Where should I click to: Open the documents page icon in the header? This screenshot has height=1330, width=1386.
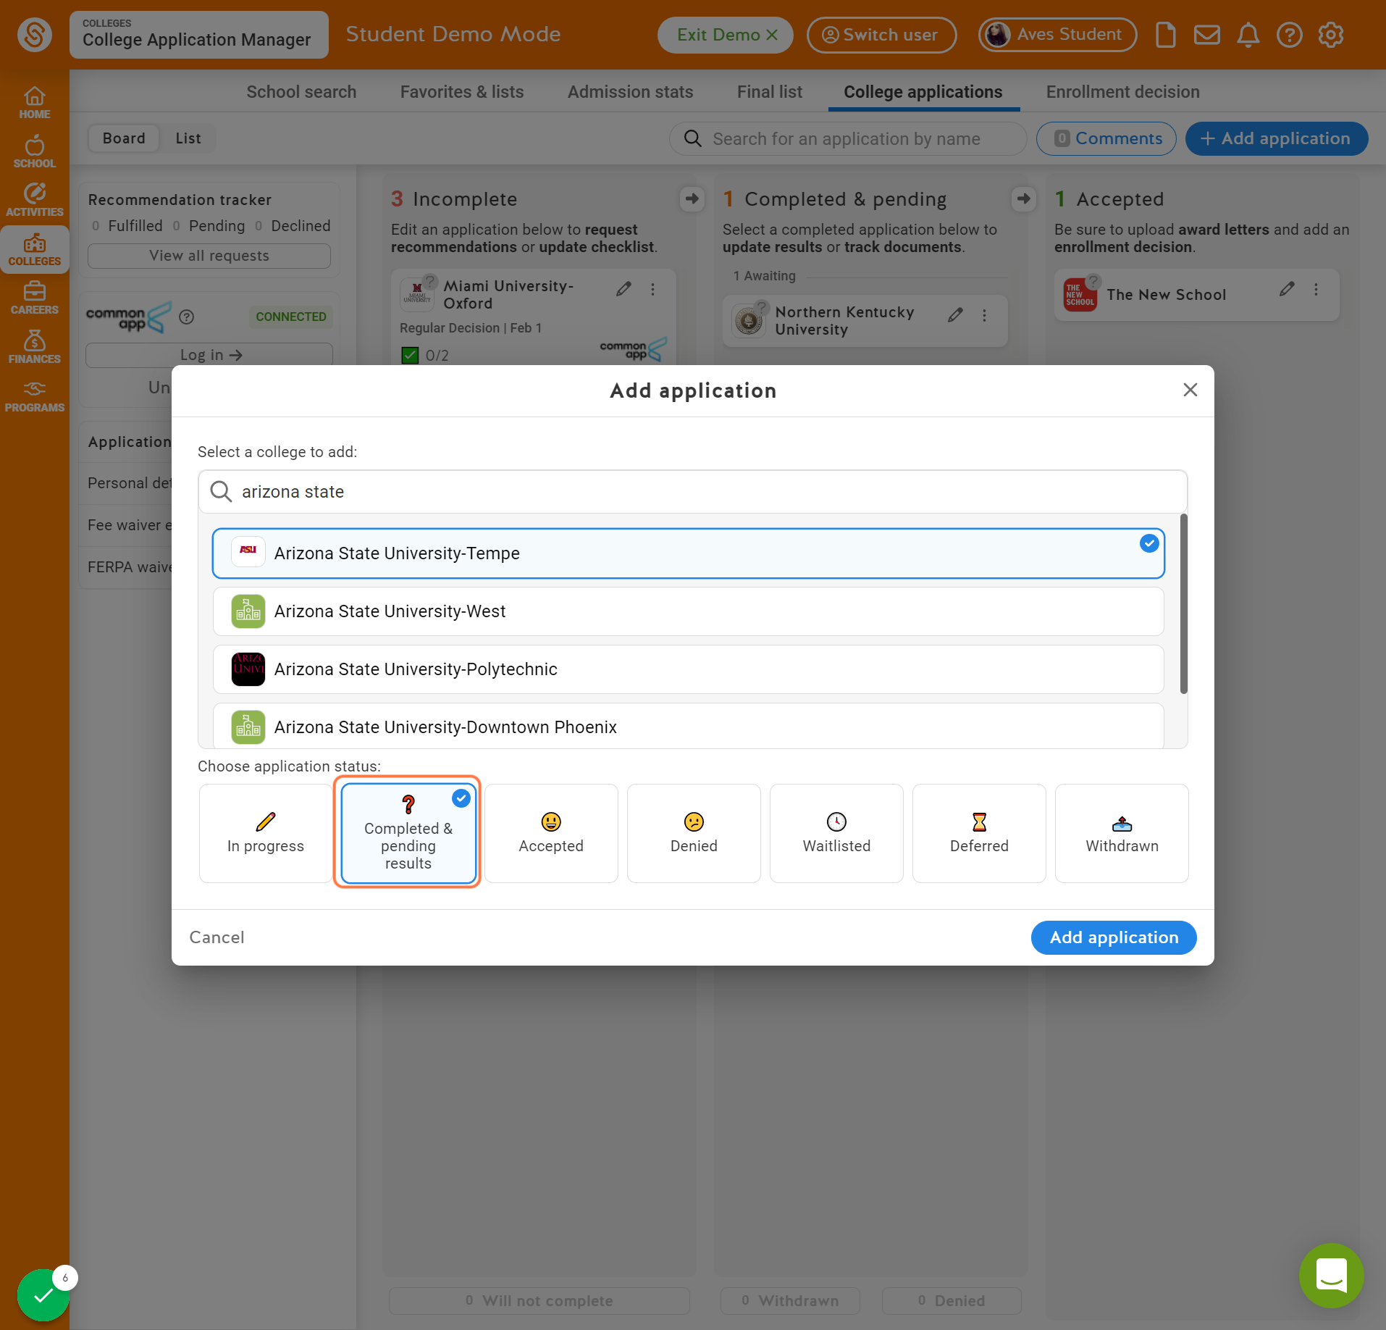coord(1165,35)
